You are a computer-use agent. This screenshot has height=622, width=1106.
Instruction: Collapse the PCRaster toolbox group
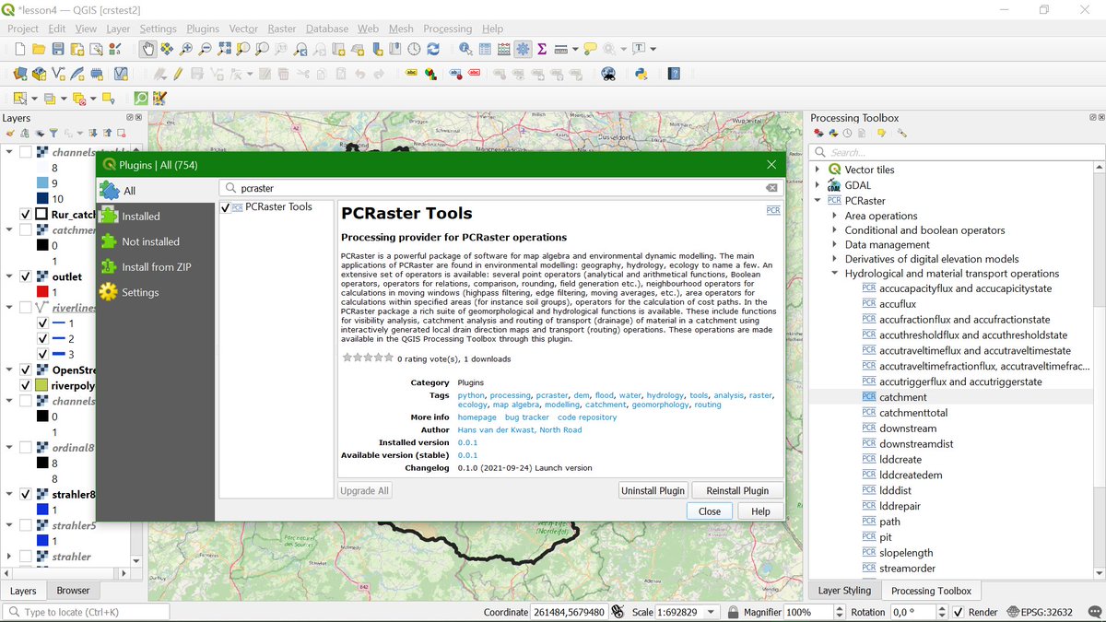click(x=818, y=200)
